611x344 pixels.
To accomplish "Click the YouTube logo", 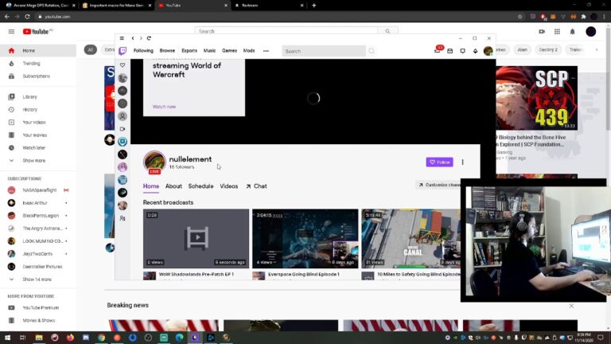I will [x=37, y=32].
